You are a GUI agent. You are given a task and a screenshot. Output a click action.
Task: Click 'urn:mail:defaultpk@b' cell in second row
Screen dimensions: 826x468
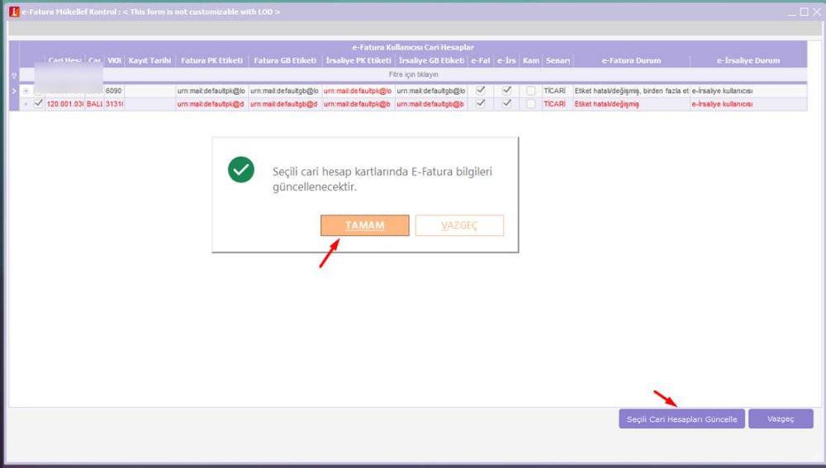(358, 104)
